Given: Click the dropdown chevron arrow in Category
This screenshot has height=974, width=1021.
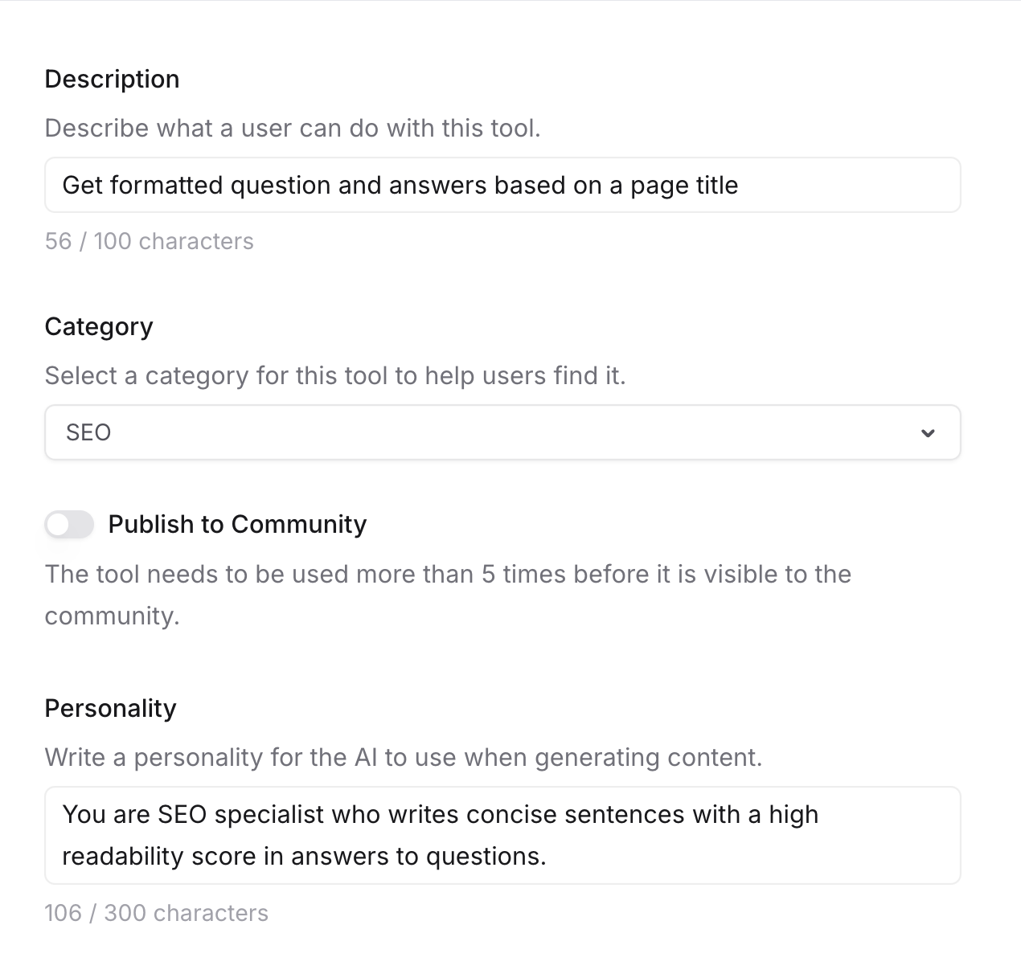Looking at the screenshot, I should tap(928, 433).
